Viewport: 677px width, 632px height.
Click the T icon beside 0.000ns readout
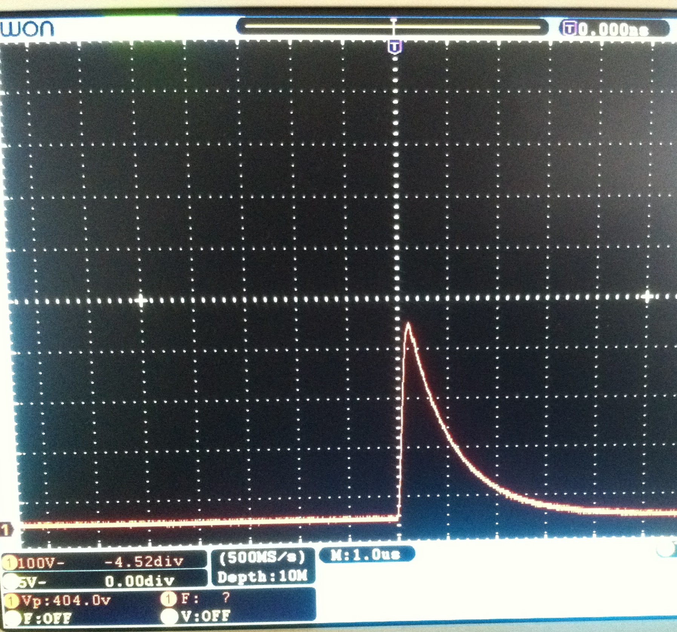pyautogui.click(x=570, y=28)
